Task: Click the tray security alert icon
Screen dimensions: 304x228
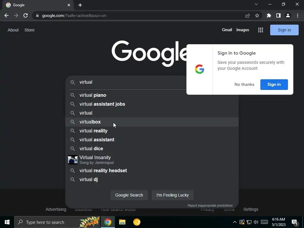Action: point(242,222)
